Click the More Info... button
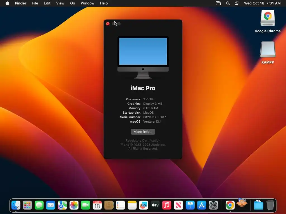Image resolution: width=286 pixels, height=214 pixels. pyautogui.click(x=143, y=132)
